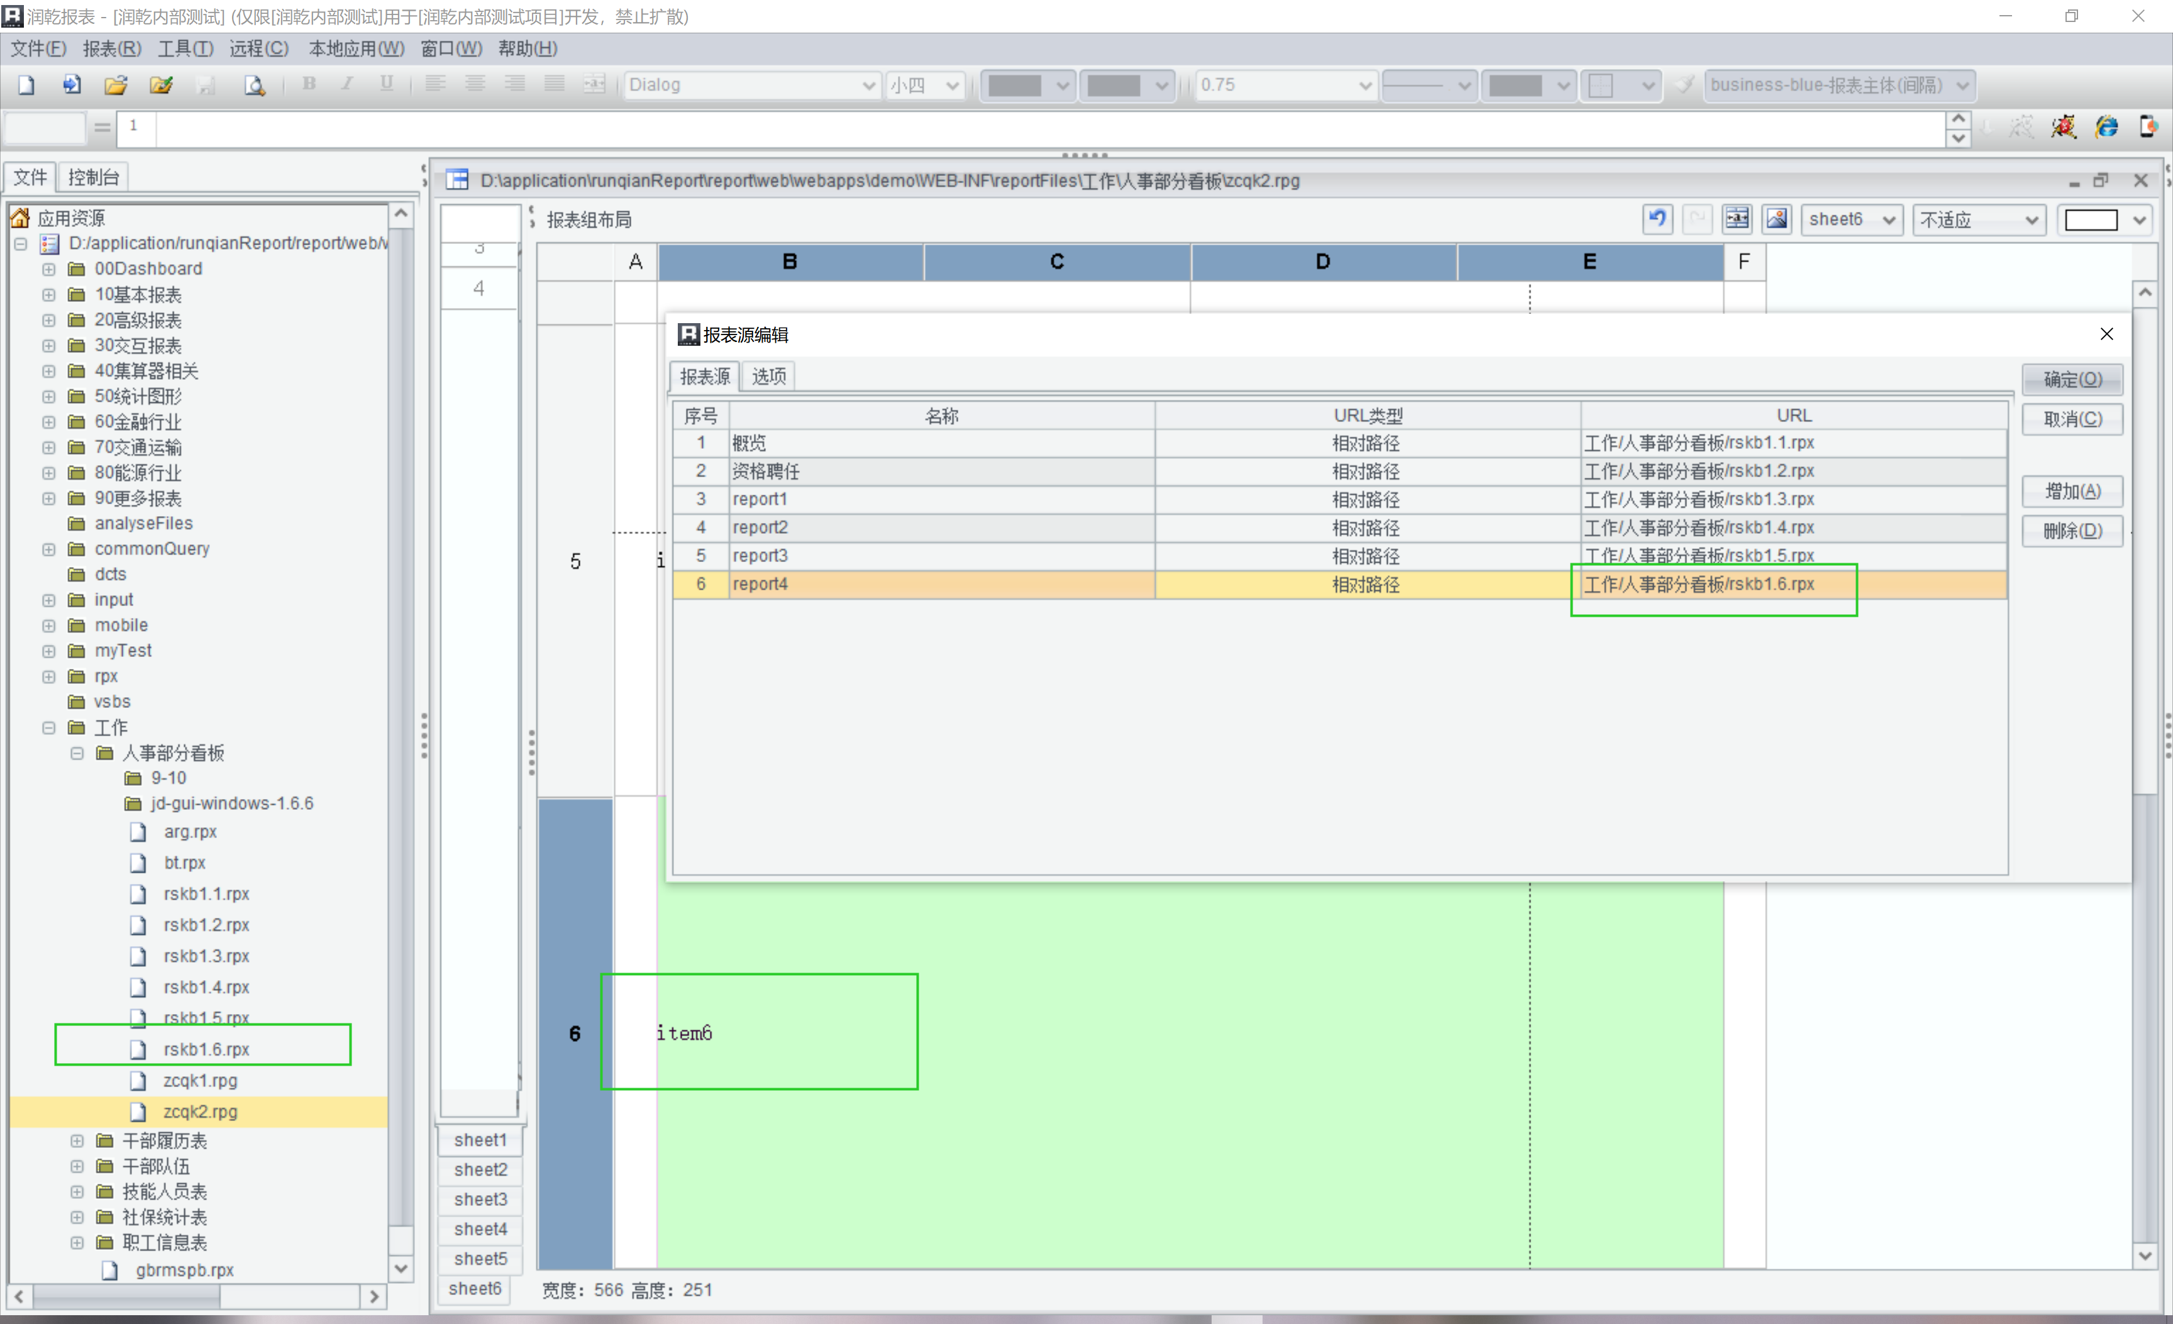Open the white background color swatch dropdown
This screenshot has width=2173, height=1324.
click(2140, 219)
